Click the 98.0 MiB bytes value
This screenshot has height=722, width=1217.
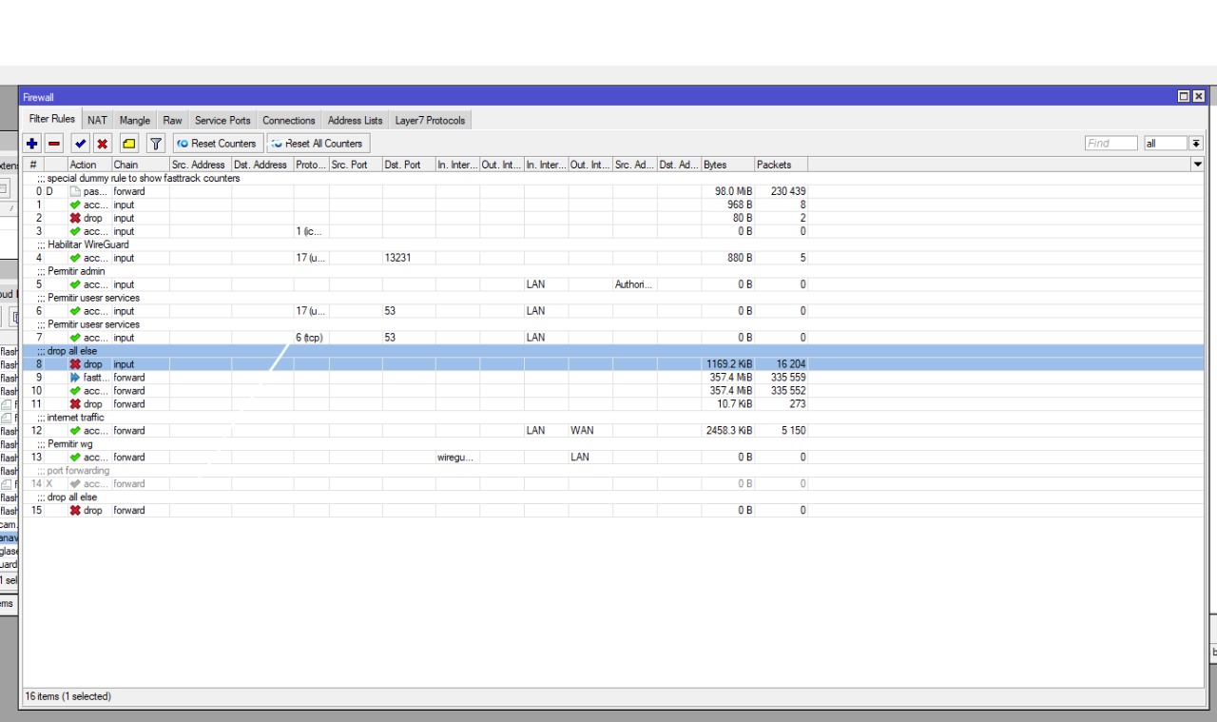point(733,191)
